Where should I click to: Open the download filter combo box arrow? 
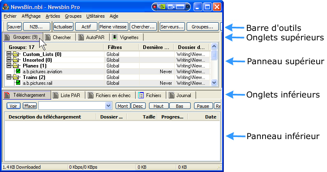(x=108, y=106)
